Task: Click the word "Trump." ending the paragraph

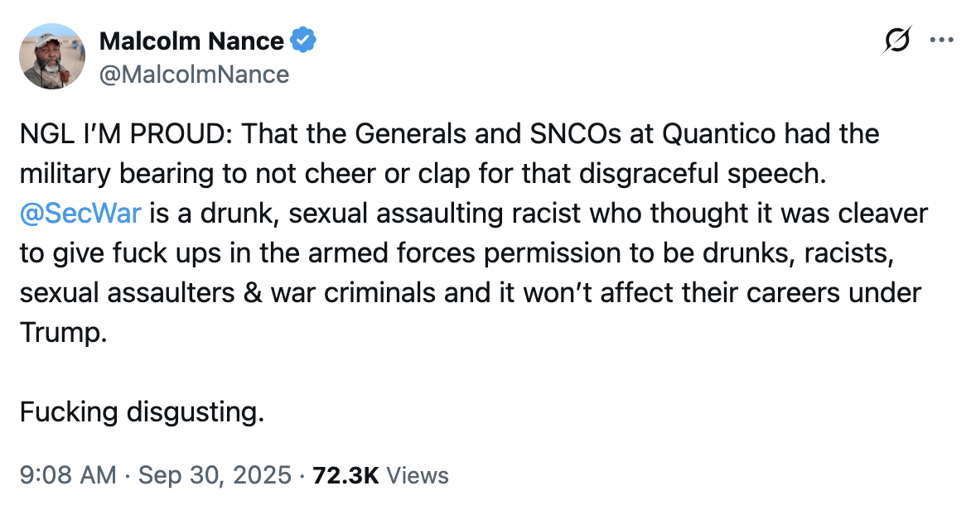Action: pos(64,332)
